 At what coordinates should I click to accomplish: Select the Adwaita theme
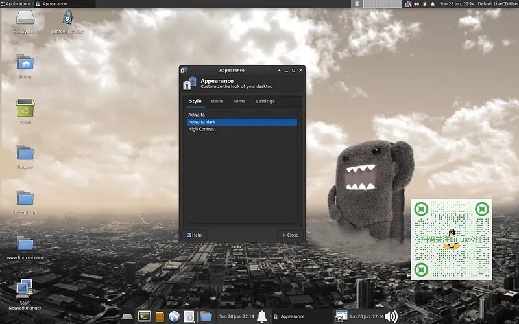242,115
